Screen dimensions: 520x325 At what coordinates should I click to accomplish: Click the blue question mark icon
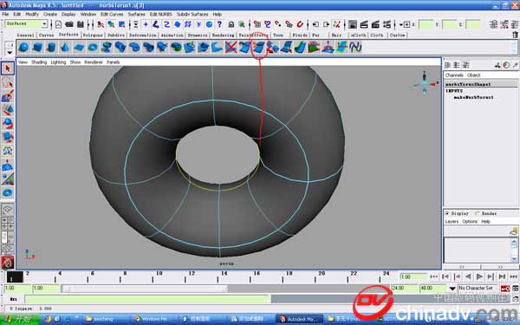219,24
